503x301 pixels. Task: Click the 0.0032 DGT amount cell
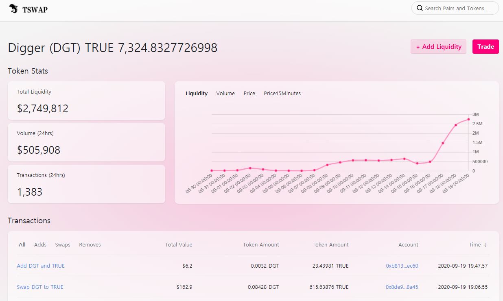(x=265, y=266)
